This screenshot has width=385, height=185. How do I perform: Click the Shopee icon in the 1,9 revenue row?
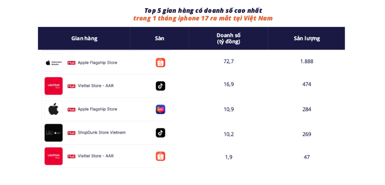pos(160,156)
